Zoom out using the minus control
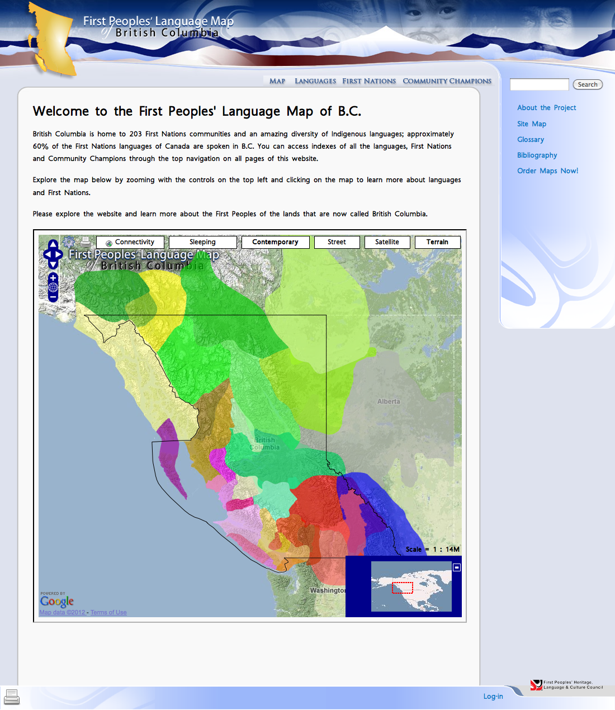This screenshot has height=710, width=615. click(x=53, y=296)
